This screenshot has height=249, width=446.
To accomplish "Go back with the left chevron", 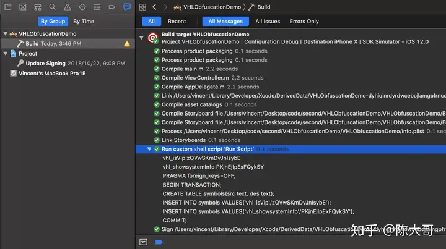I will coord(154,7).
